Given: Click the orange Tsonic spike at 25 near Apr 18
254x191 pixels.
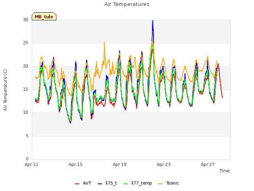Looking at the screenshot, I should [104, 43].
